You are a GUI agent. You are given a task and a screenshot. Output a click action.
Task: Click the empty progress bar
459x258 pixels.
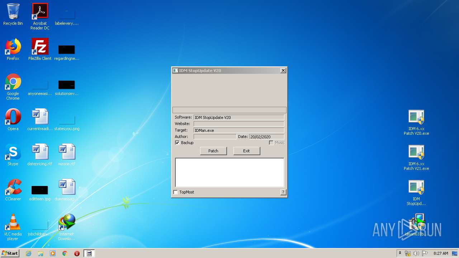tap(229, 110)
